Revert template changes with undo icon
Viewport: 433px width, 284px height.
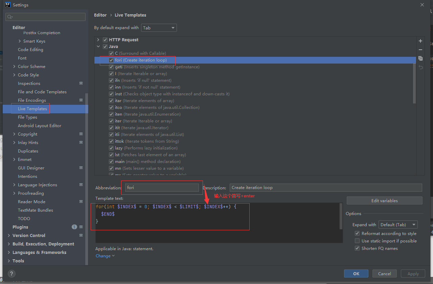pos(420,67)
